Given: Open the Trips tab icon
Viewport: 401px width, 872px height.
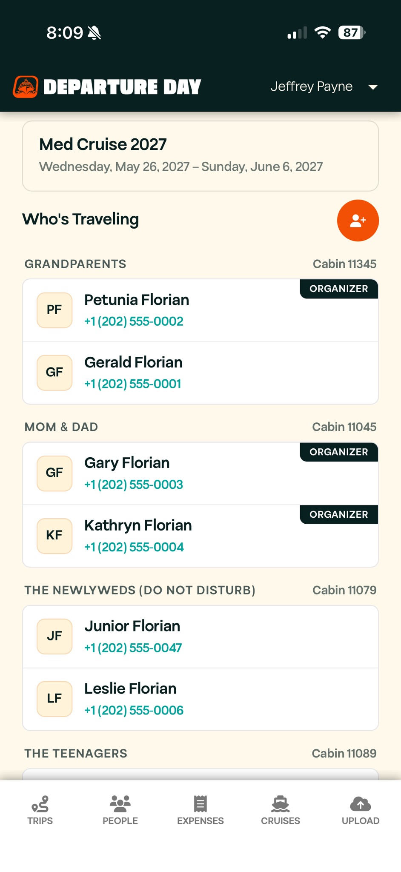Looking at the screenshot, I should click(40, 804).
